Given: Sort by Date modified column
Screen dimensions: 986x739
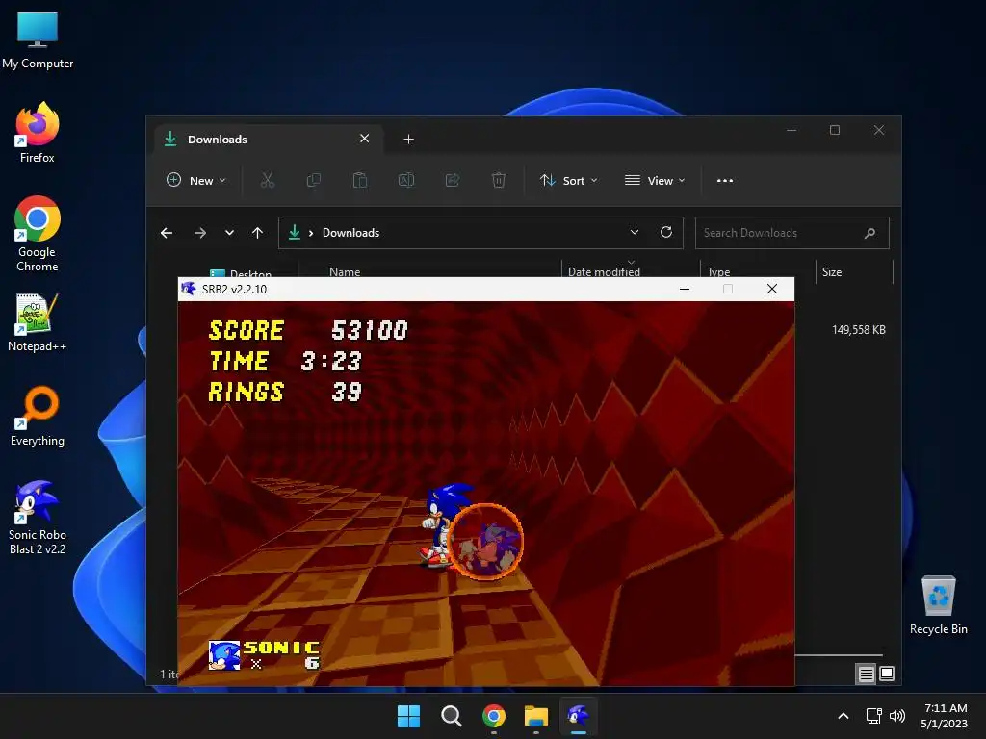Looking at the screenshot, I should (x=604, y=272).
